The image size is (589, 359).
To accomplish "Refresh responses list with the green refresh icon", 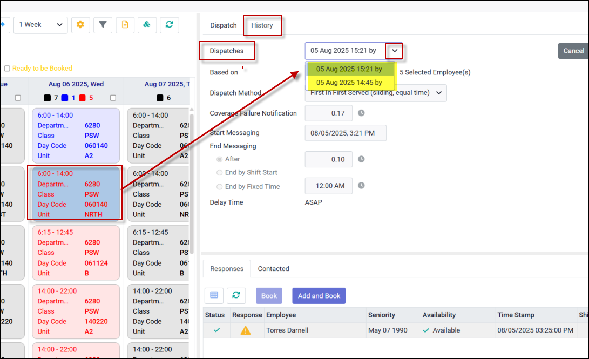I will coord(236,295).
